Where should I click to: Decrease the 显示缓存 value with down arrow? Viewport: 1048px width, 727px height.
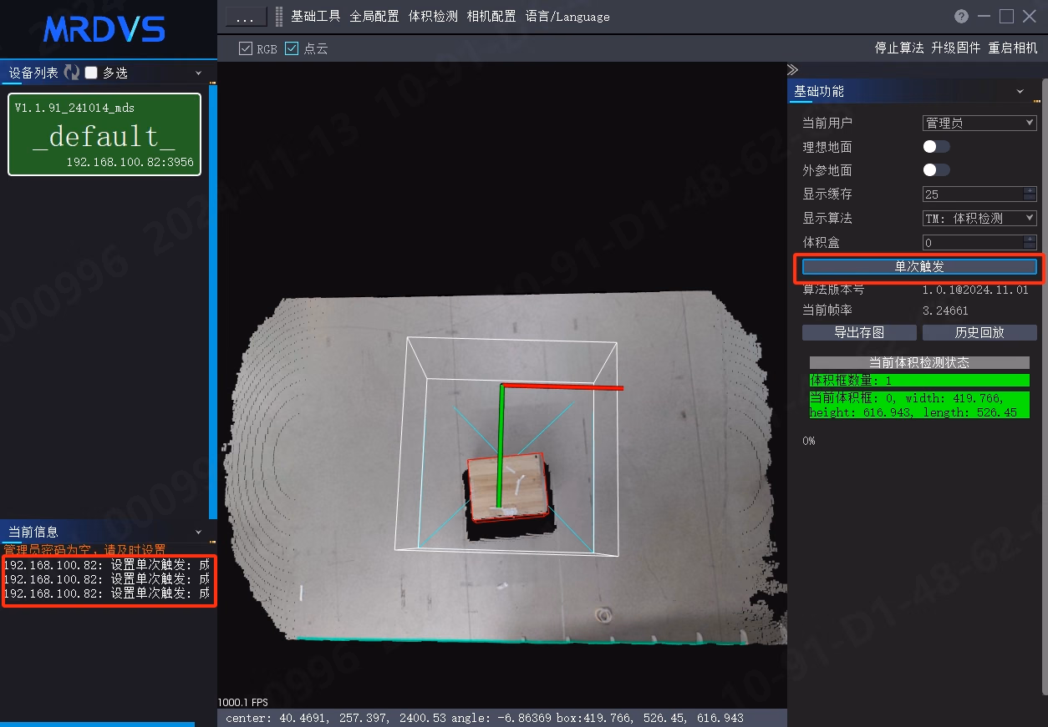pyautogui.click(x=1030, y=198)
